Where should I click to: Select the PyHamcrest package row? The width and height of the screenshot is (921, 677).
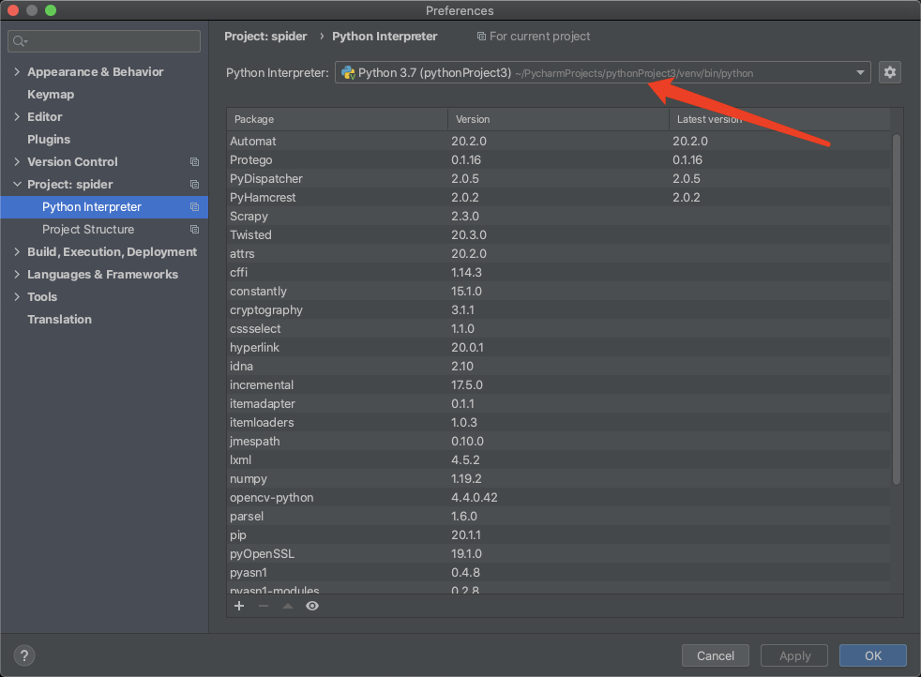point(559,197)
